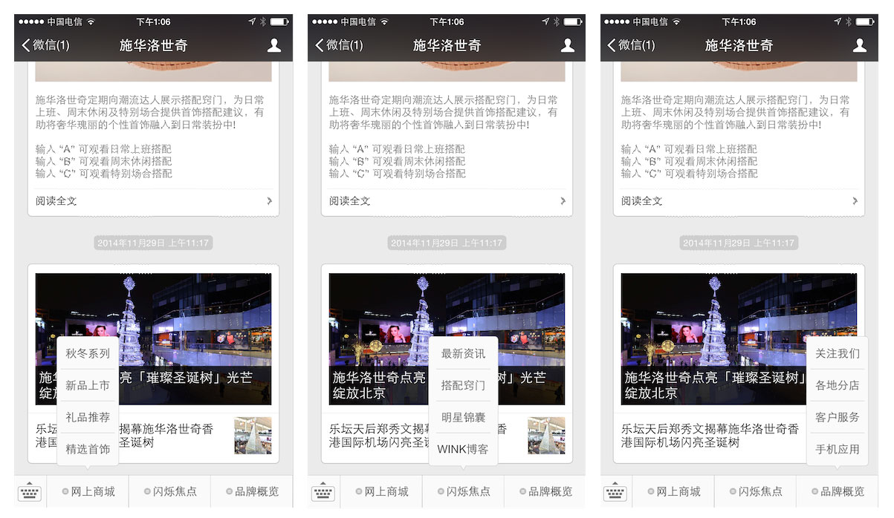This screenshot has height=518, width=894.
Task: Open the account profile icon on the middle phone
Action: click(568, 45)
